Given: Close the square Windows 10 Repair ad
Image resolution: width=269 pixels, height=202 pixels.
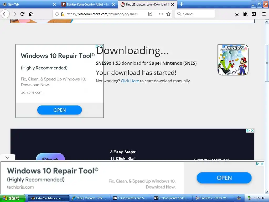Looking at the screenshot, I should pyautogui.click(x=102, y=46).
